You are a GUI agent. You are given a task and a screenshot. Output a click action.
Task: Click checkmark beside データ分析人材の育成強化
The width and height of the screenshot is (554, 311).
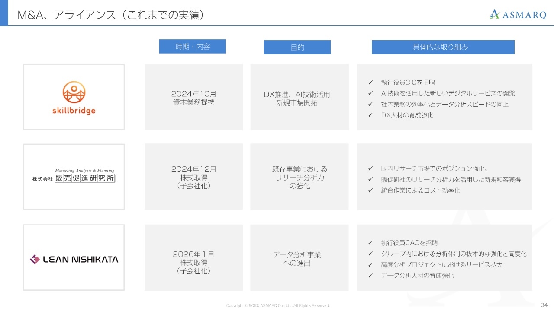(370, 275)
